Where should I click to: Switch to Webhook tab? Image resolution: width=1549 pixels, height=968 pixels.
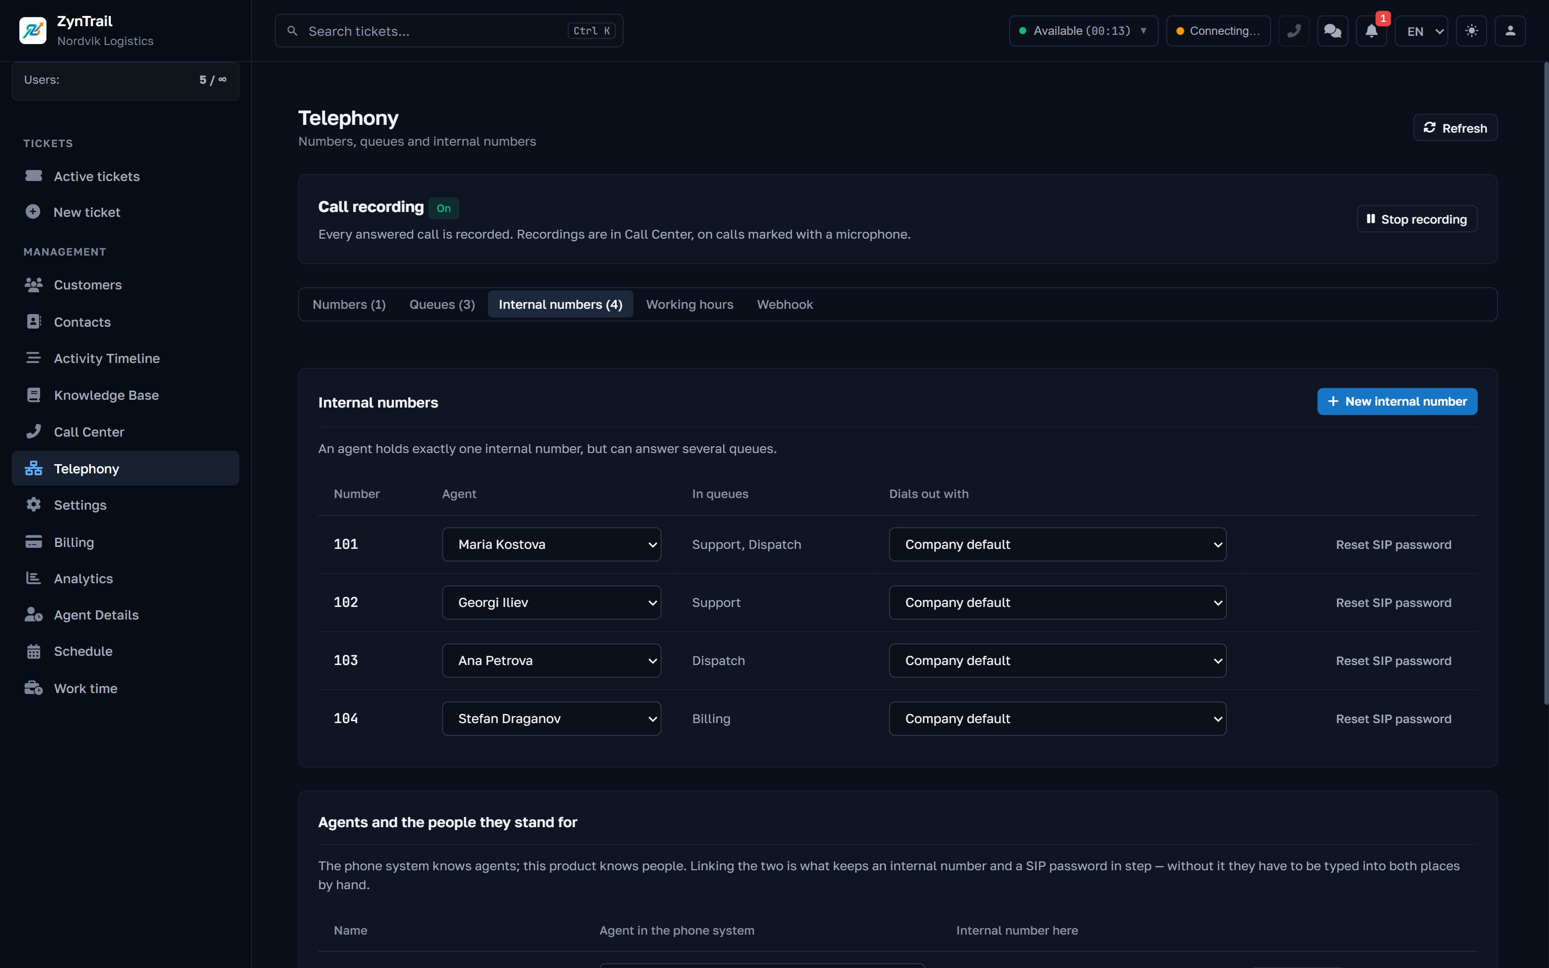tap(785, 305)
